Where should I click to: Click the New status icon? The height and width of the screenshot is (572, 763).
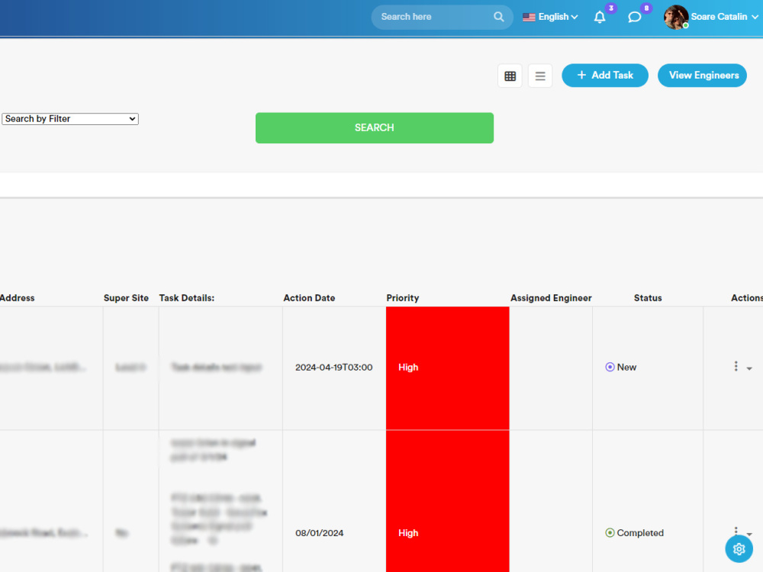click(610, 368)
